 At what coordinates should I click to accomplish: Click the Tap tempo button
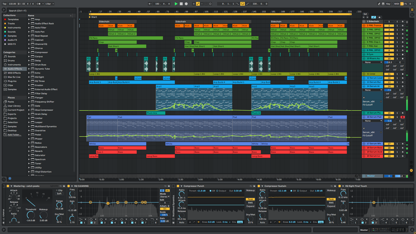[x=4, y=4]
